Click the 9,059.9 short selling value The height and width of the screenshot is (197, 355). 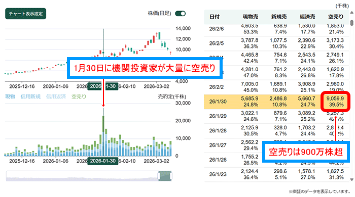click(x=335, y=98)
